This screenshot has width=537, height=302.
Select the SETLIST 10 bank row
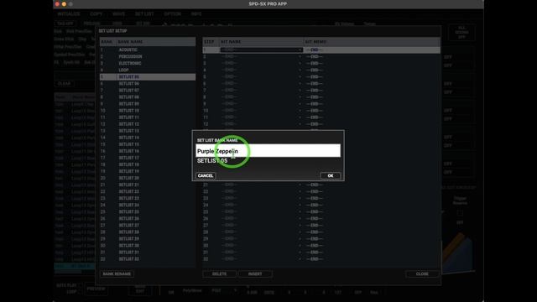click(148, 111)
